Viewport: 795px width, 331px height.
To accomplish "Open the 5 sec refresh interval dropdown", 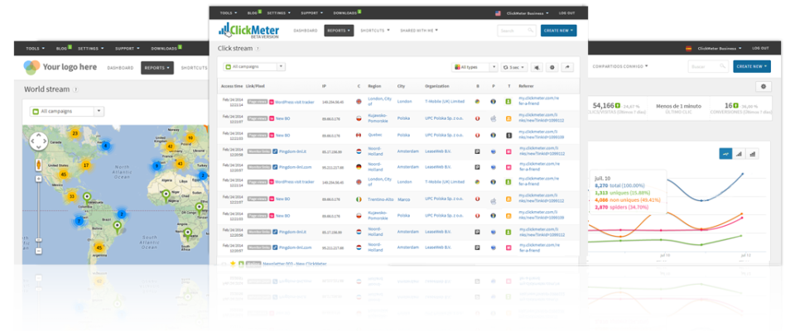I will [x=514, y=67].
